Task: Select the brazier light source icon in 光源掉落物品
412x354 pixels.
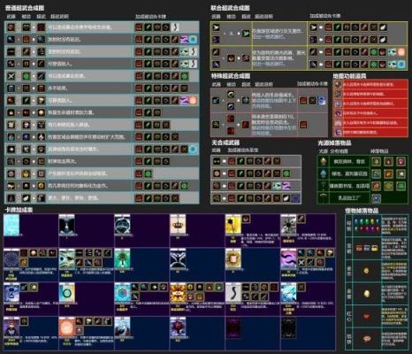Action: click(x=324, y=161)
